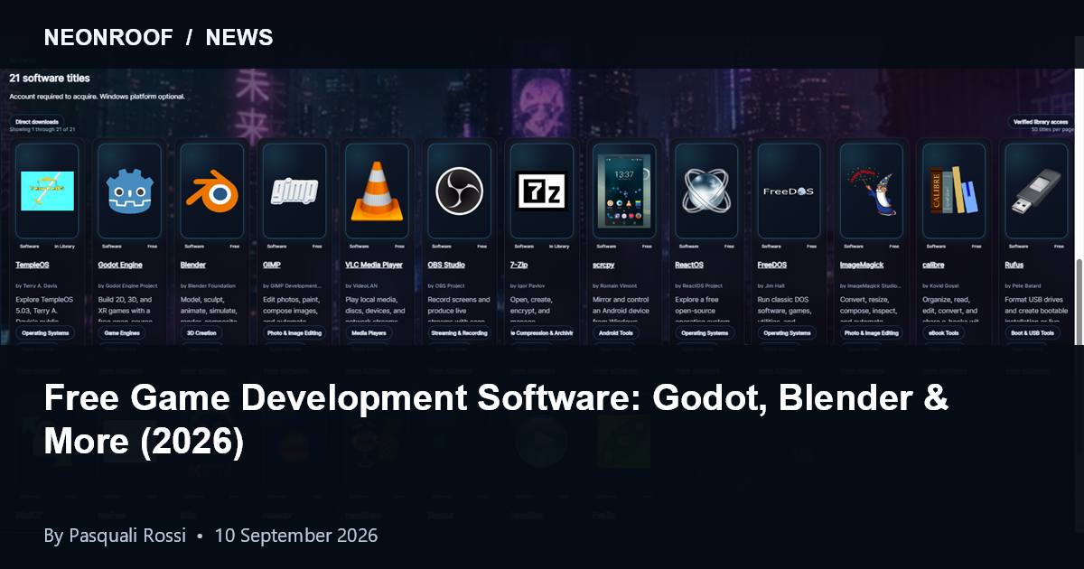Screen dimensions: 1084x569
Task: Click "by Godot Engine Project" text
Action: point(127,285)
